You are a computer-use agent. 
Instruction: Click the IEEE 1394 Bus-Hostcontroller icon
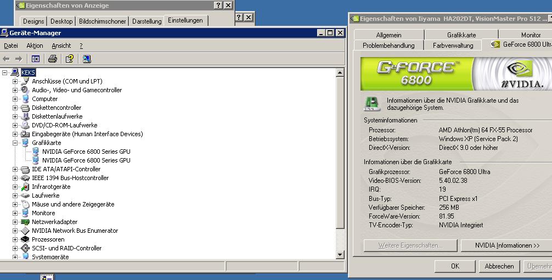pyautogui.click(x=25, y=178)
